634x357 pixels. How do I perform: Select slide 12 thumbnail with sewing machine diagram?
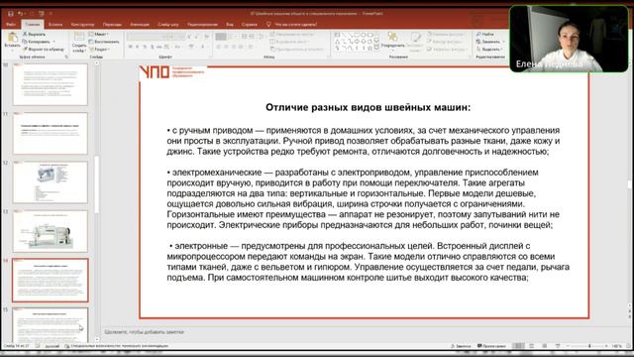(51, 182)
